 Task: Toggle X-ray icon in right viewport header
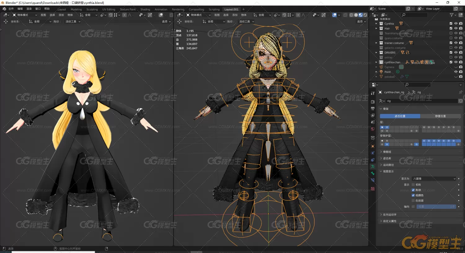(345, 15)
